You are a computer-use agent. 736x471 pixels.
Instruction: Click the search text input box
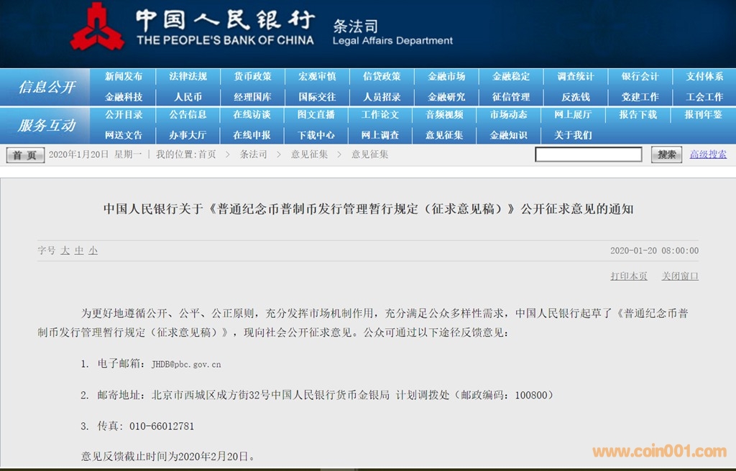588,154
